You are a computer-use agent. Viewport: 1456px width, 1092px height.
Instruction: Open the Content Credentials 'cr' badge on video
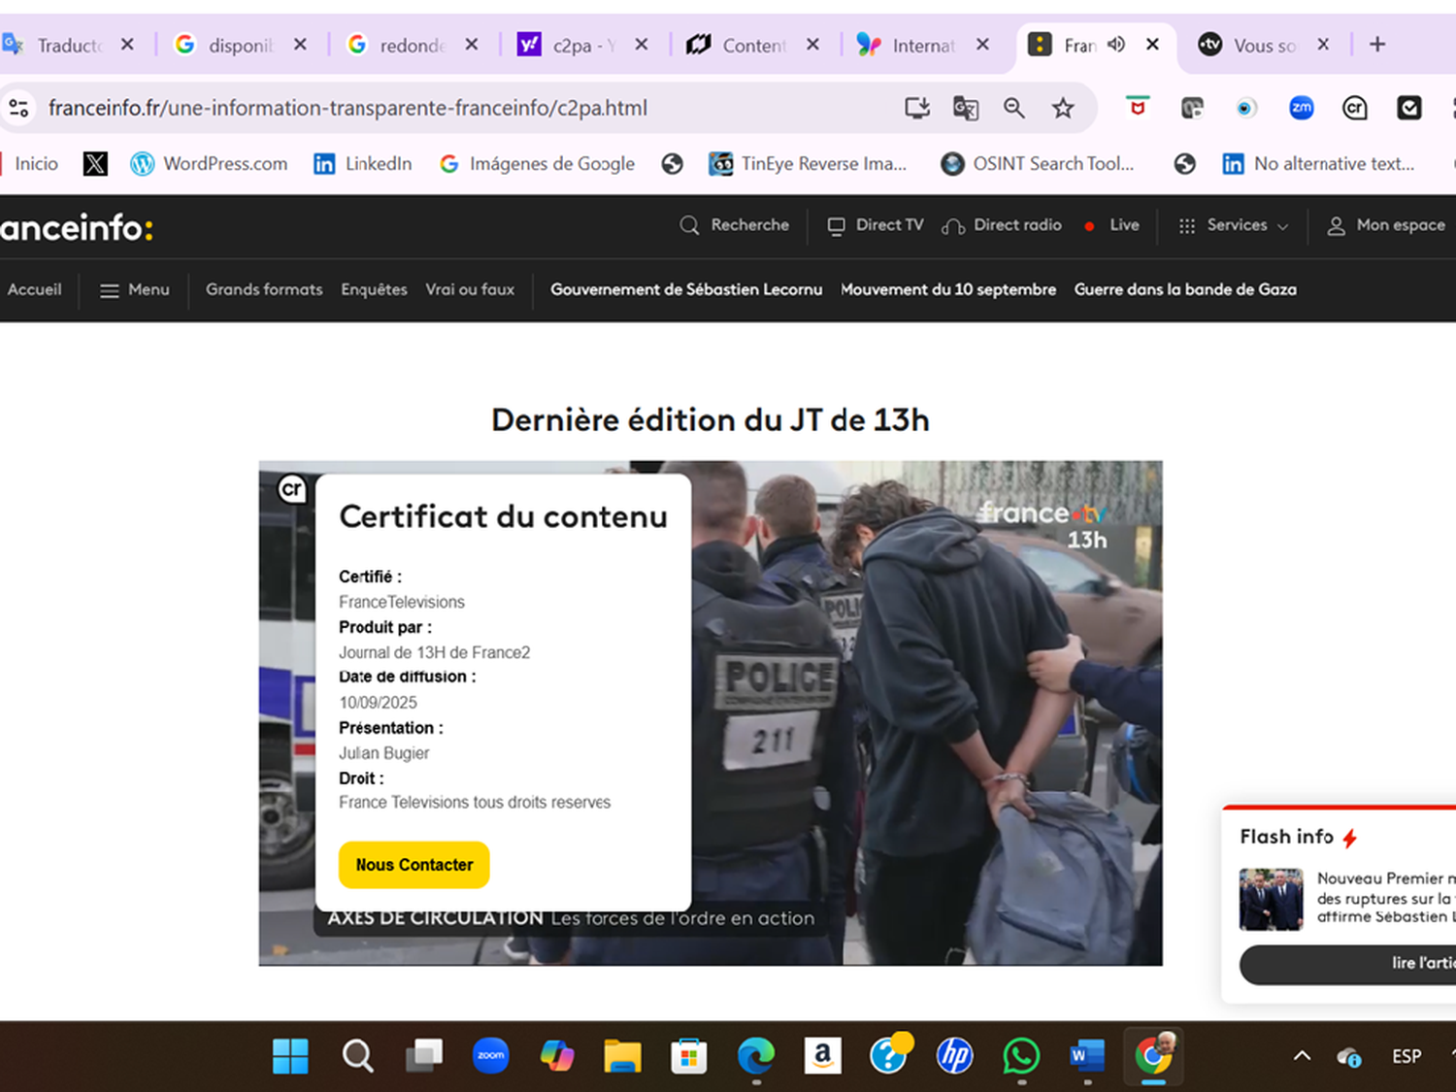[291, 488]
